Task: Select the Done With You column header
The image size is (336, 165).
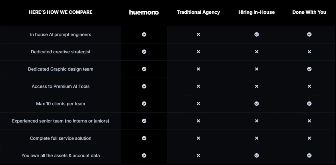Action: tap(309, 12)
